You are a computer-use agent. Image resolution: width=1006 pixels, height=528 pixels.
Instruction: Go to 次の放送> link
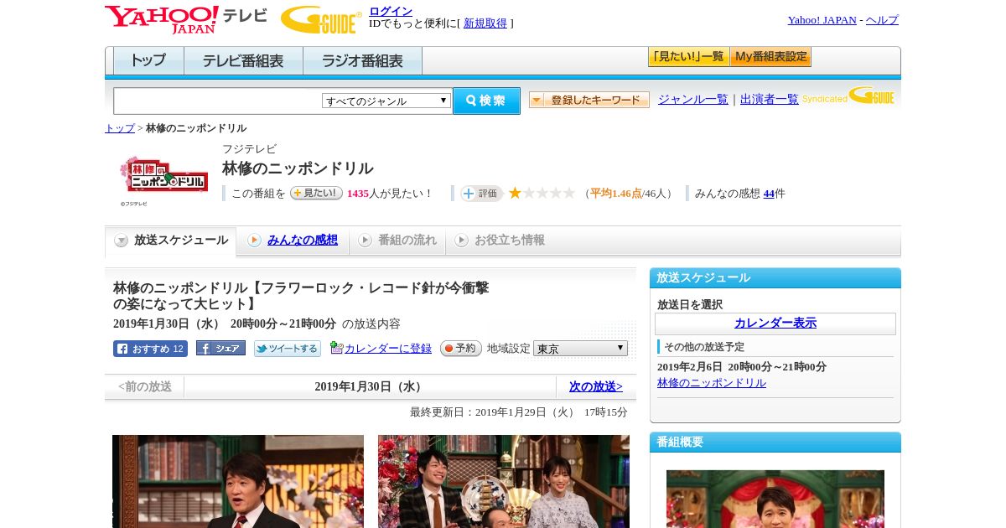(596, 386)
